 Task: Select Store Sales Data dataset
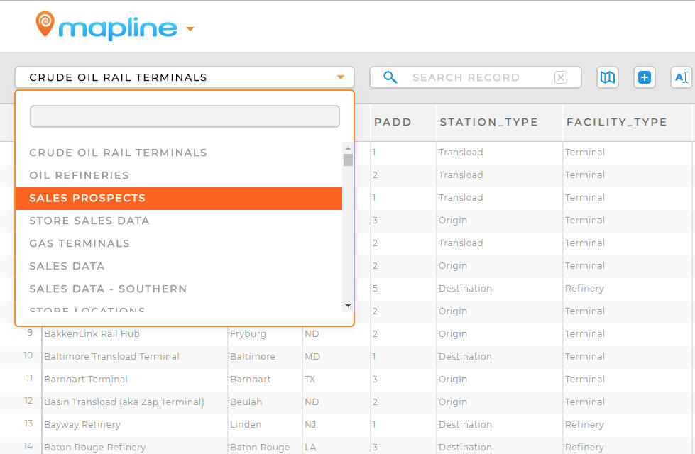[179, 221]
